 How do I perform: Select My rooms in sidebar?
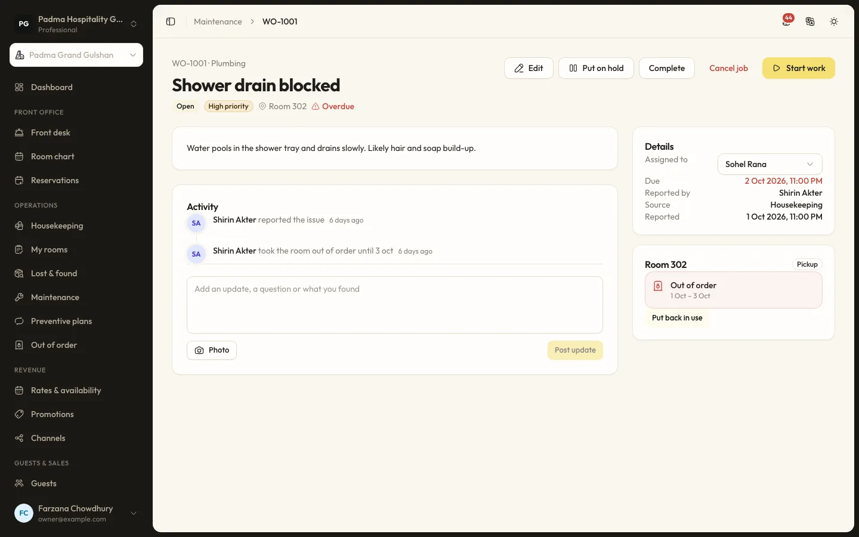click(x=76, y=249)
